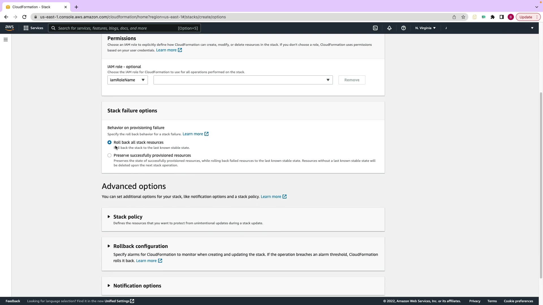Open the empty IAM role selection dropdown
Screen dimensions: 543x305
coord(243,80)
